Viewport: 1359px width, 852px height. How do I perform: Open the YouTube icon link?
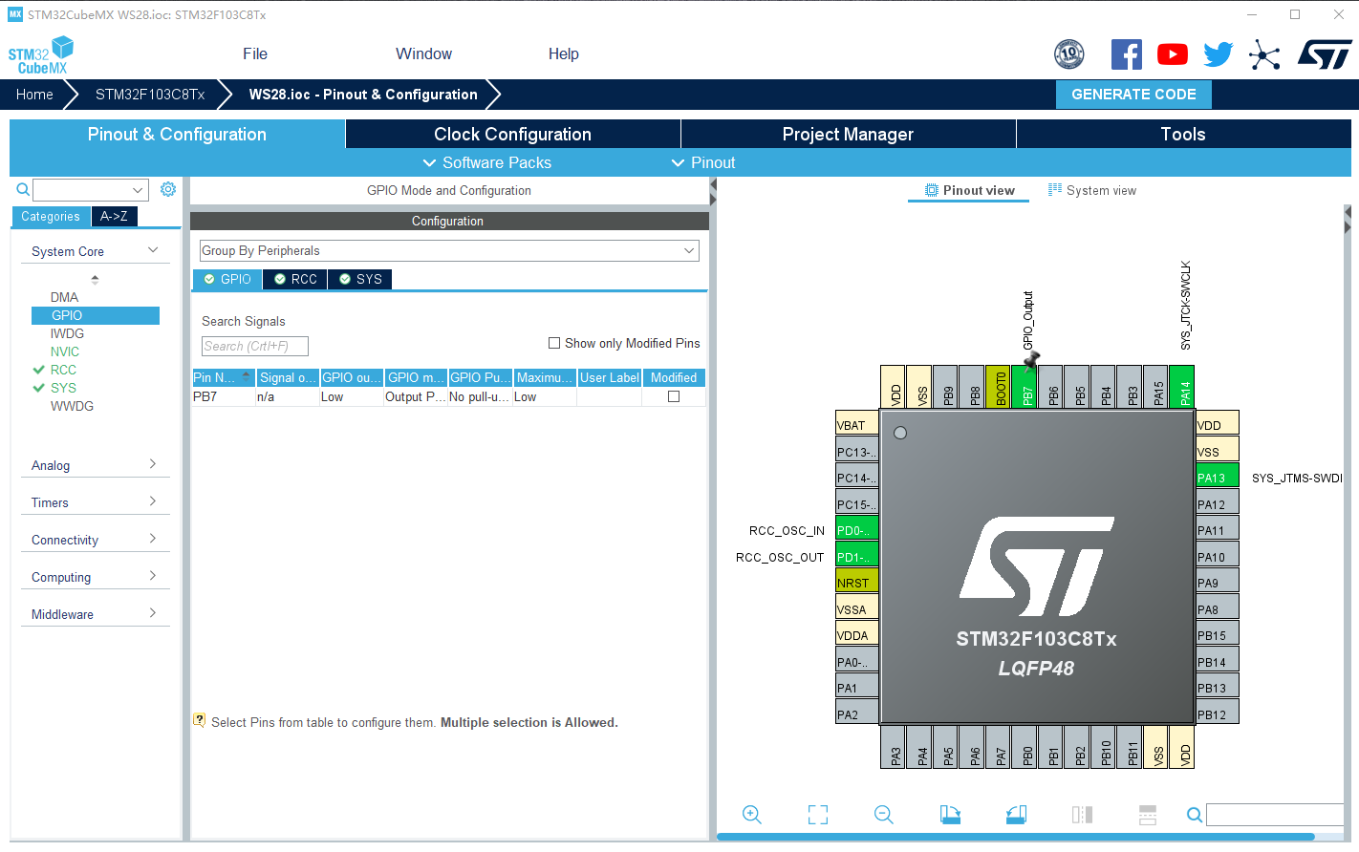(1173, 54)
